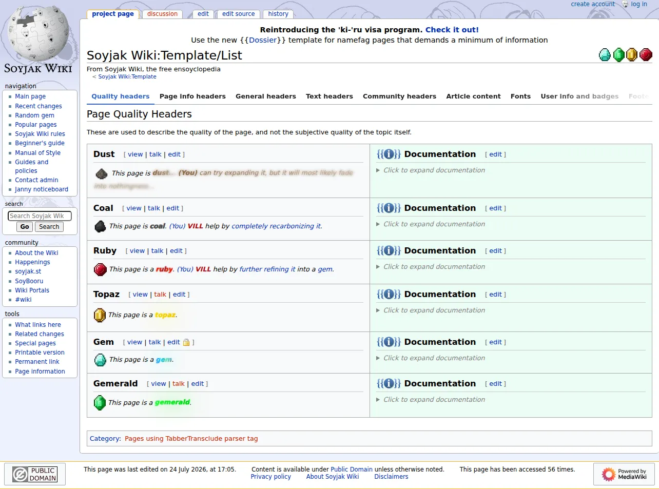Viewport: 659px width, 489px height.
Task: Click the yellow topaz icon in Topaz row
Action: [x=100, y=315]
